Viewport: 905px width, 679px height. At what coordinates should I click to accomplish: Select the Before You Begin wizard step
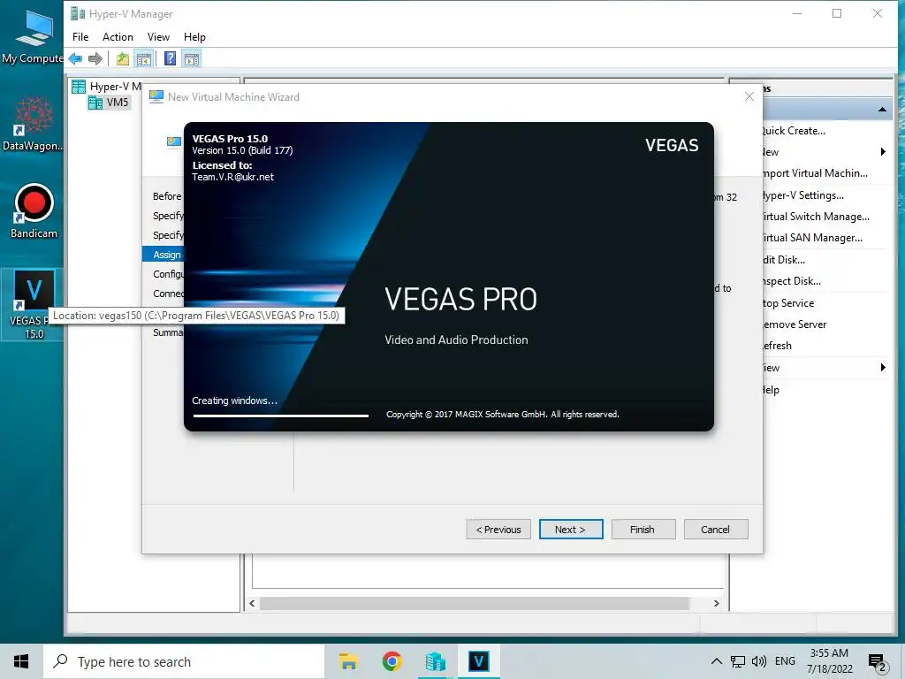[x=167, y=196]
